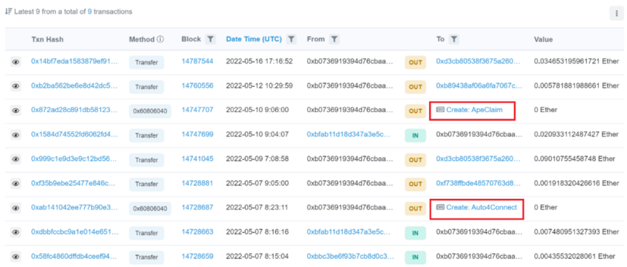627x267 pixels.
Task: Click the total 9 transactions count link
Action: (89, 12)
